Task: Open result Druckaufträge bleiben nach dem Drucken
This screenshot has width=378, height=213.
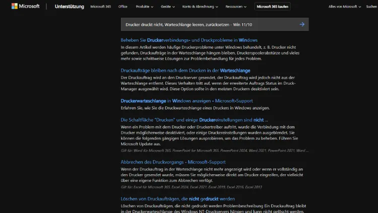Action: 185,71
